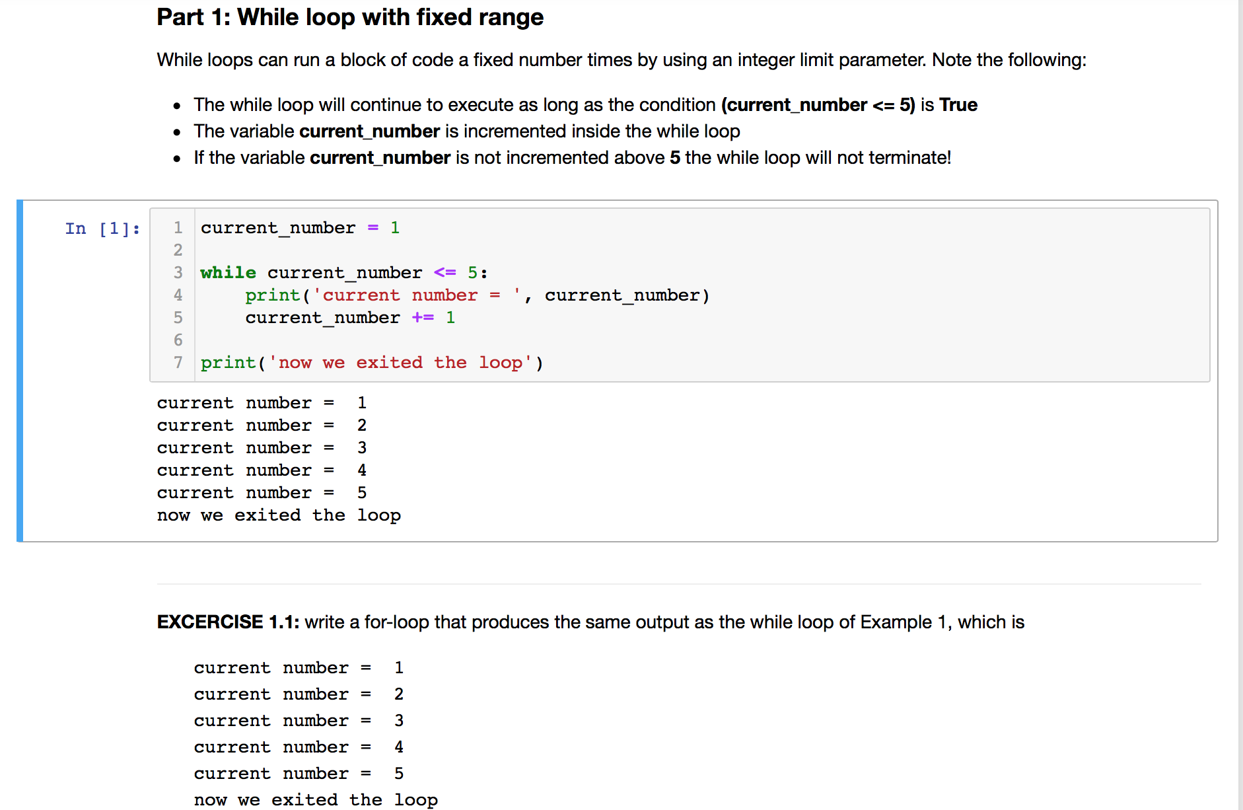This screenshot has height=810, width=1243.
Task: Place cursor on code line 1
Action: tap(297, 228)
